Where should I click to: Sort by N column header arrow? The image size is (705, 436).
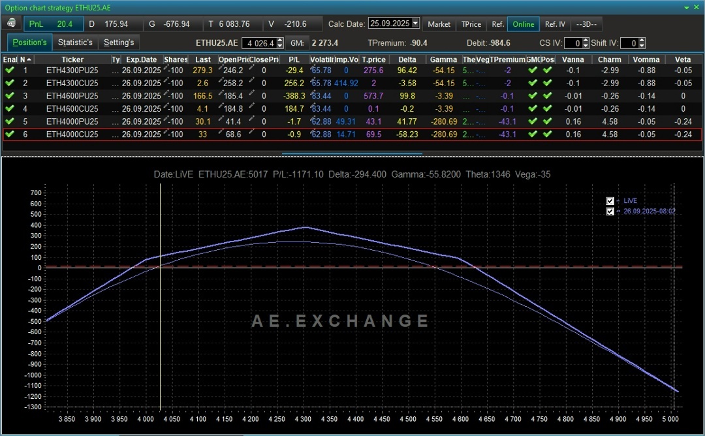click(29, 59)
